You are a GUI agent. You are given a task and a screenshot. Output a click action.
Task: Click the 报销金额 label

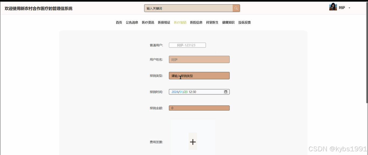coord(156,108)
